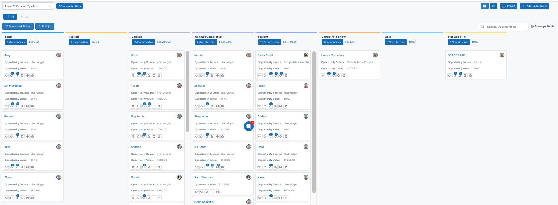Viewport: 558px width, 205px height.
Task: Open the Tyson opportunity card name
Action: (135, 86)
